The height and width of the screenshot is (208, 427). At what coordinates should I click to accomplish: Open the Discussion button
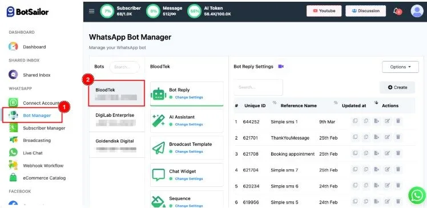[x=366, y=11]
